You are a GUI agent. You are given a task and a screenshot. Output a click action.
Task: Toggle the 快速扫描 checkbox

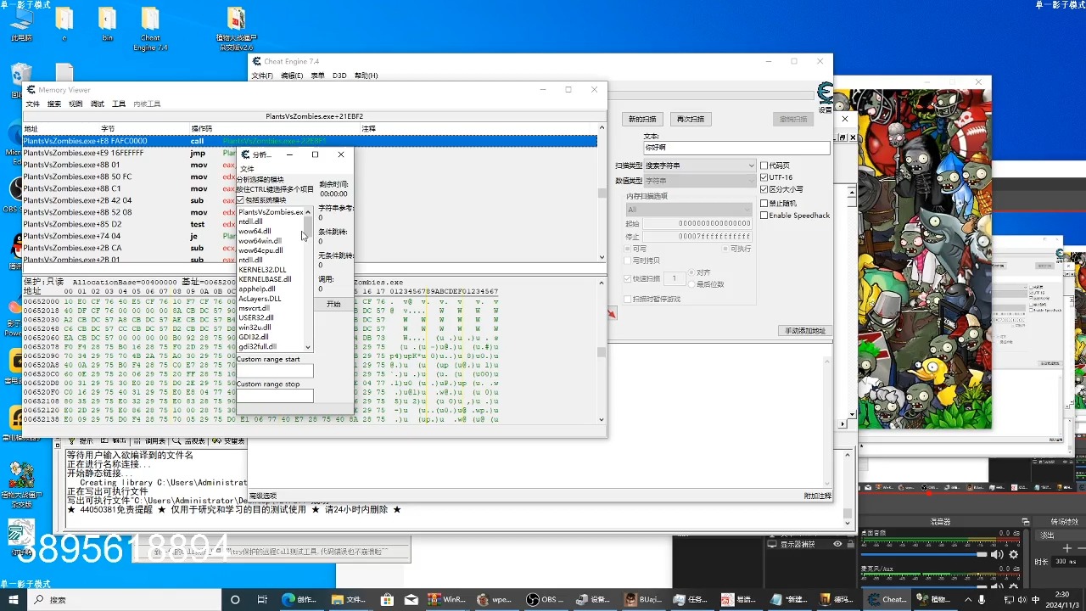point(629,278)
